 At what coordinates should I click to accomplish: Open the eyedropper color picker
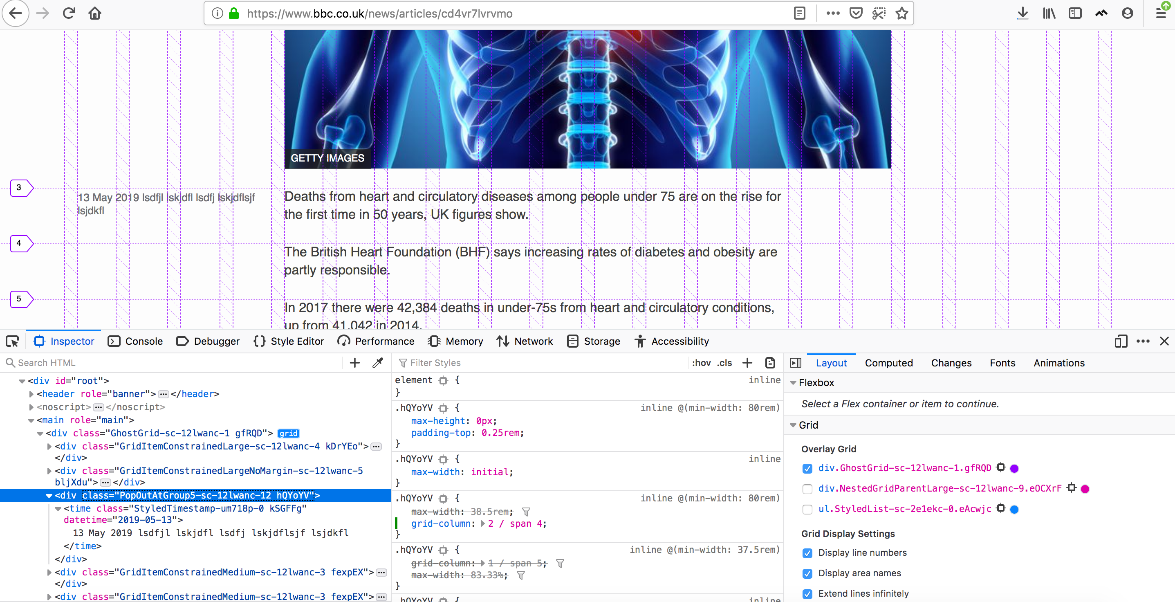coord(377,362)
